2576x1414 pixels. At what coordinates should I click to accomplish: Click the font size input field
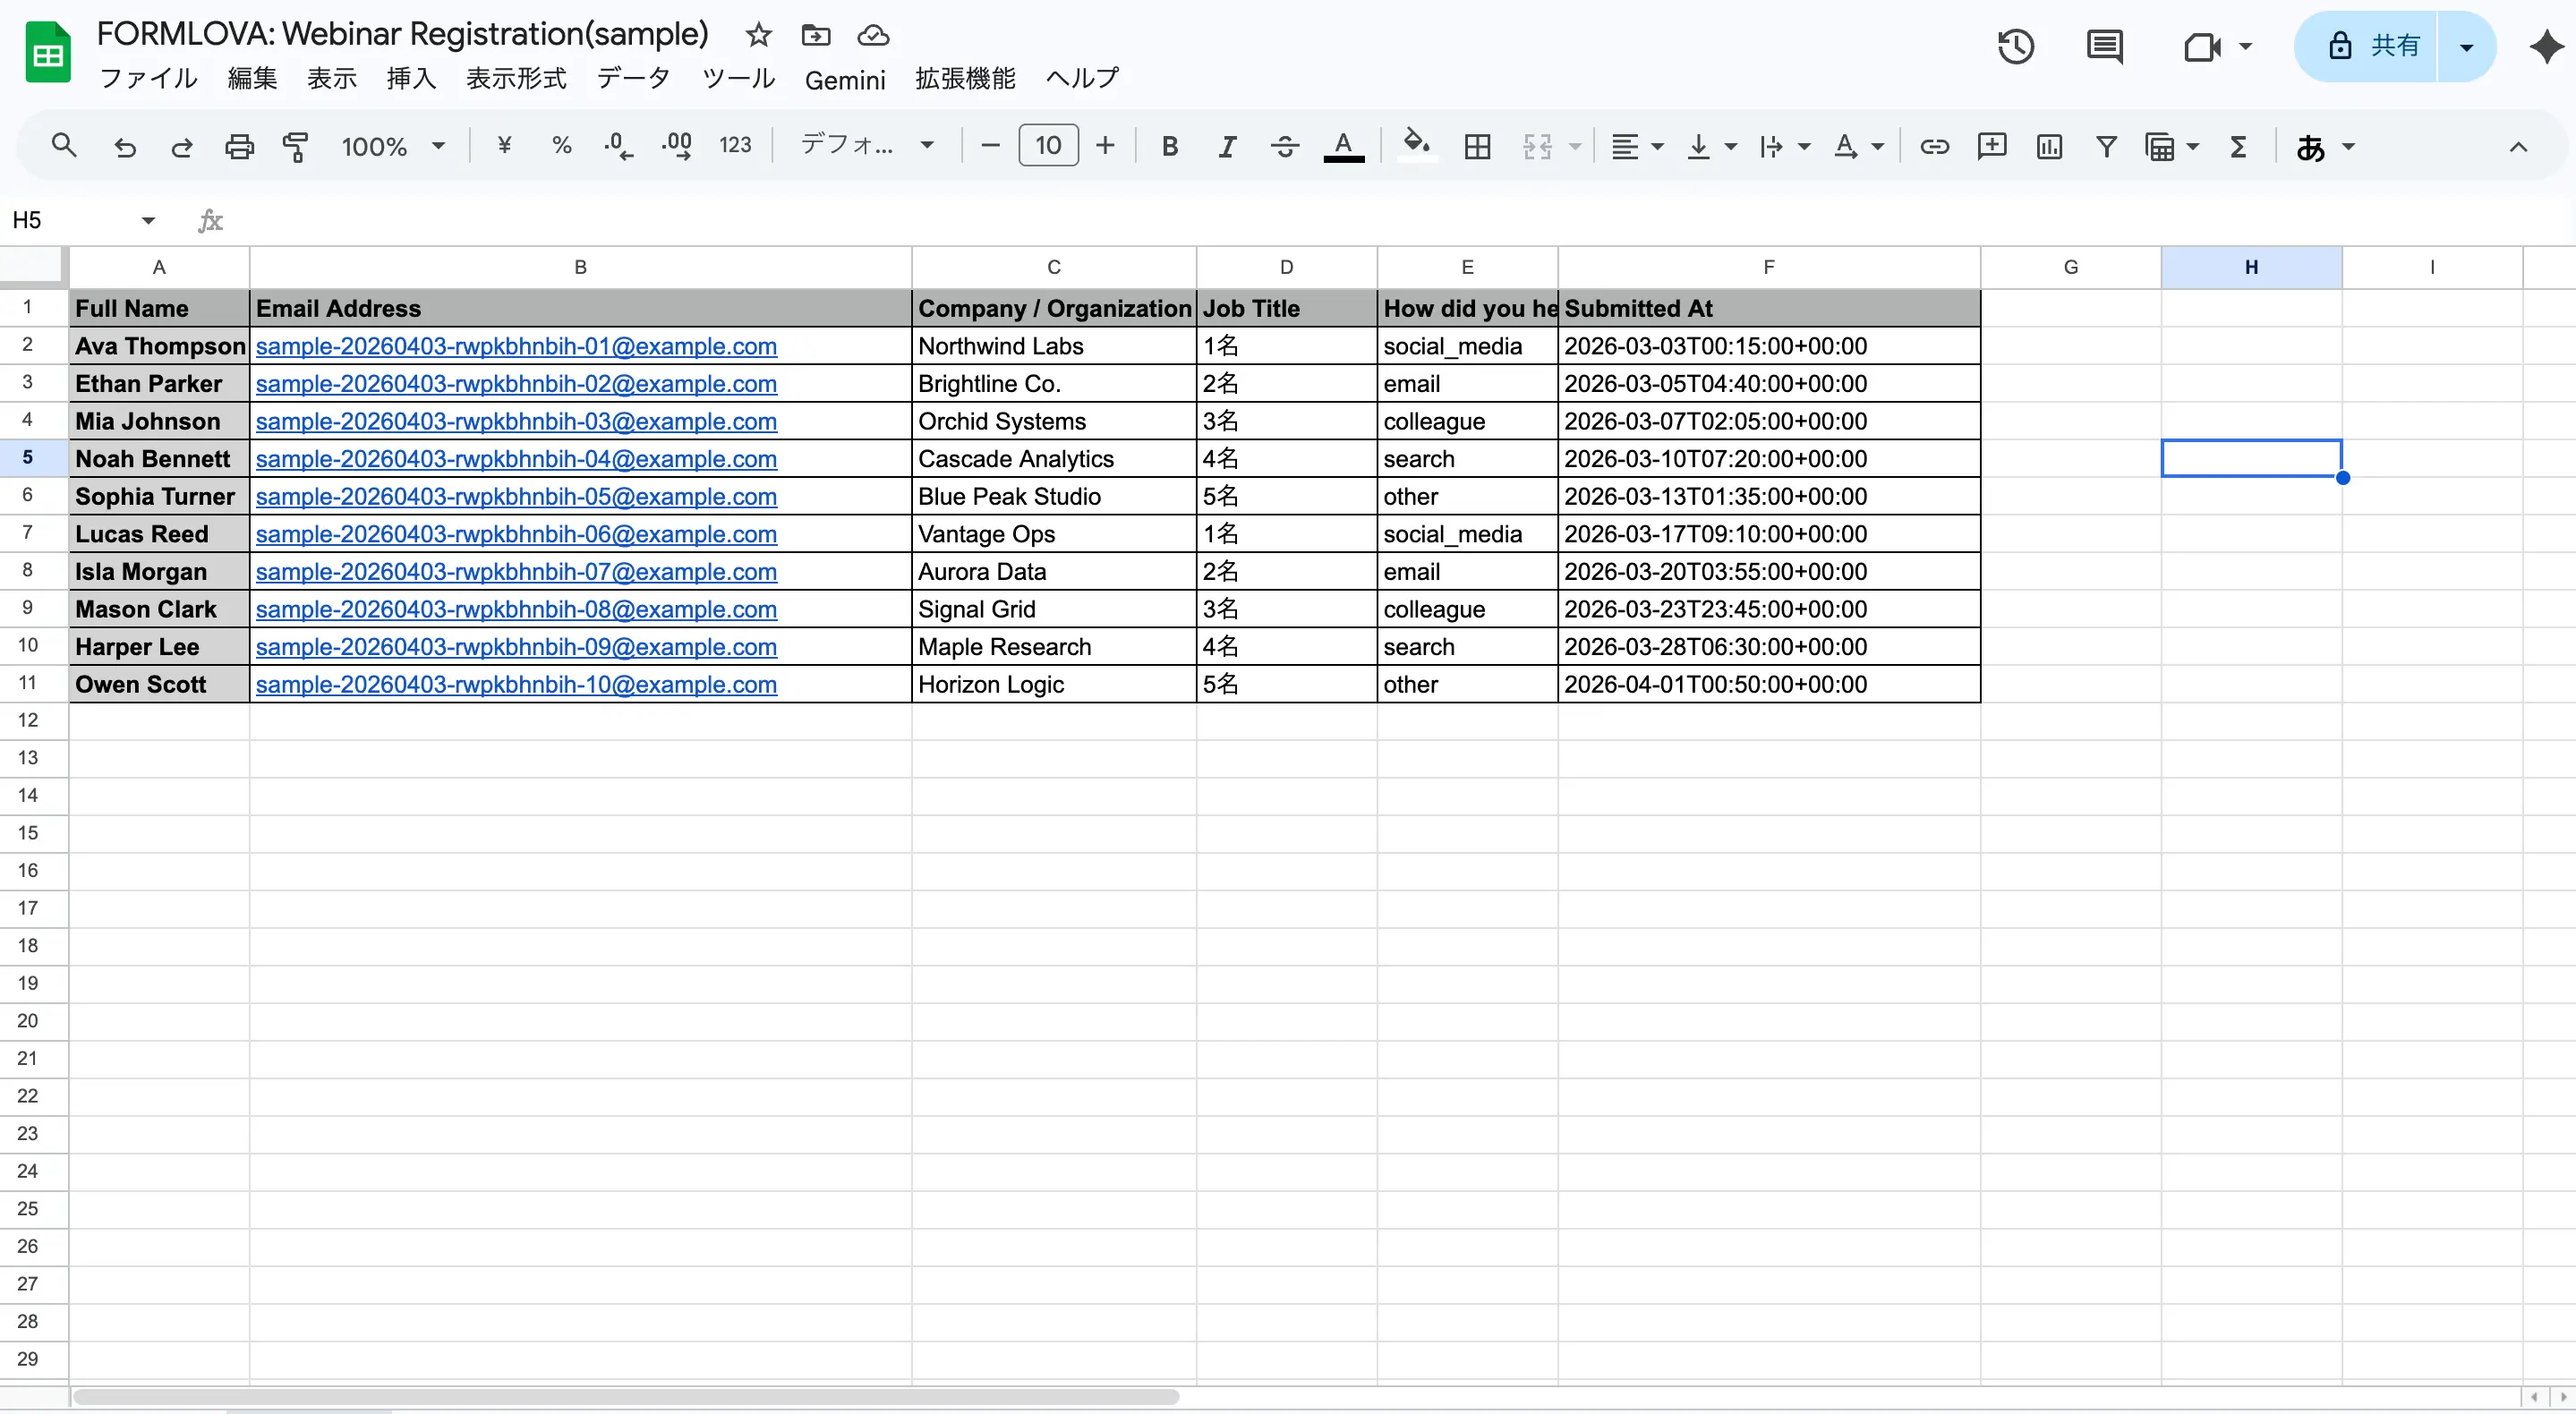click(x=1047, y=146)
